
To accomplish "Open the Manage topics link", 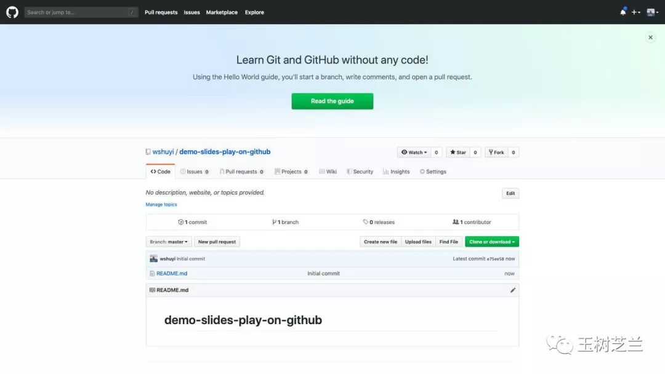I will [161, 205].
